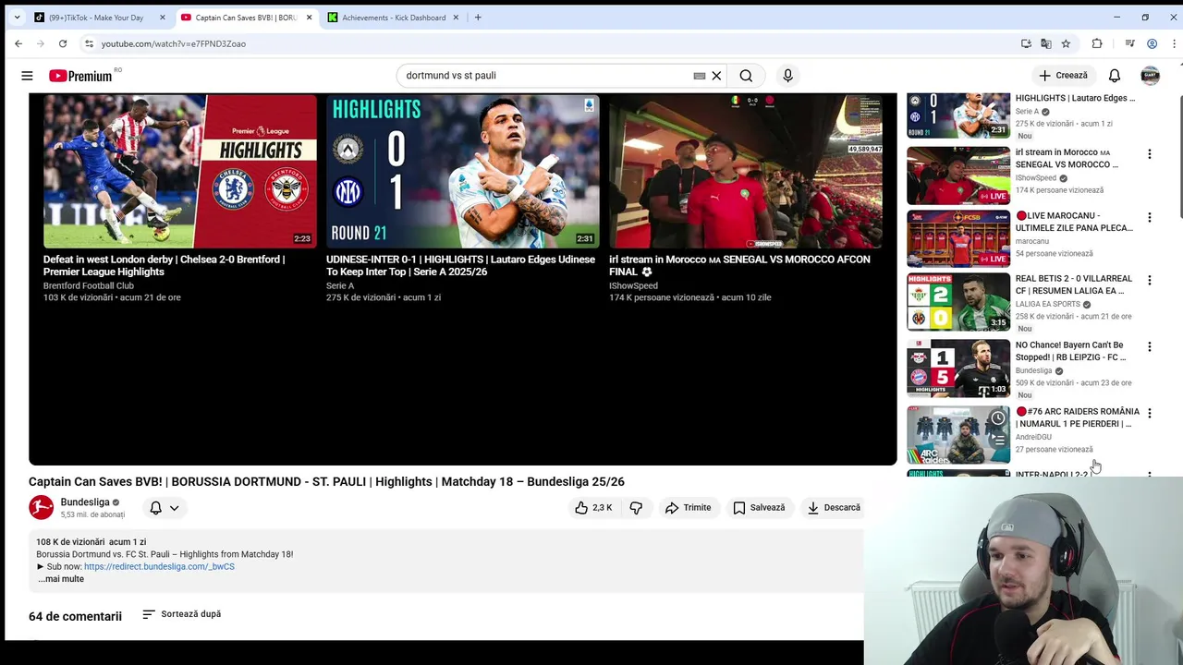Click the address bar URL
The image size is (1183, 665).
click(174, 43)
